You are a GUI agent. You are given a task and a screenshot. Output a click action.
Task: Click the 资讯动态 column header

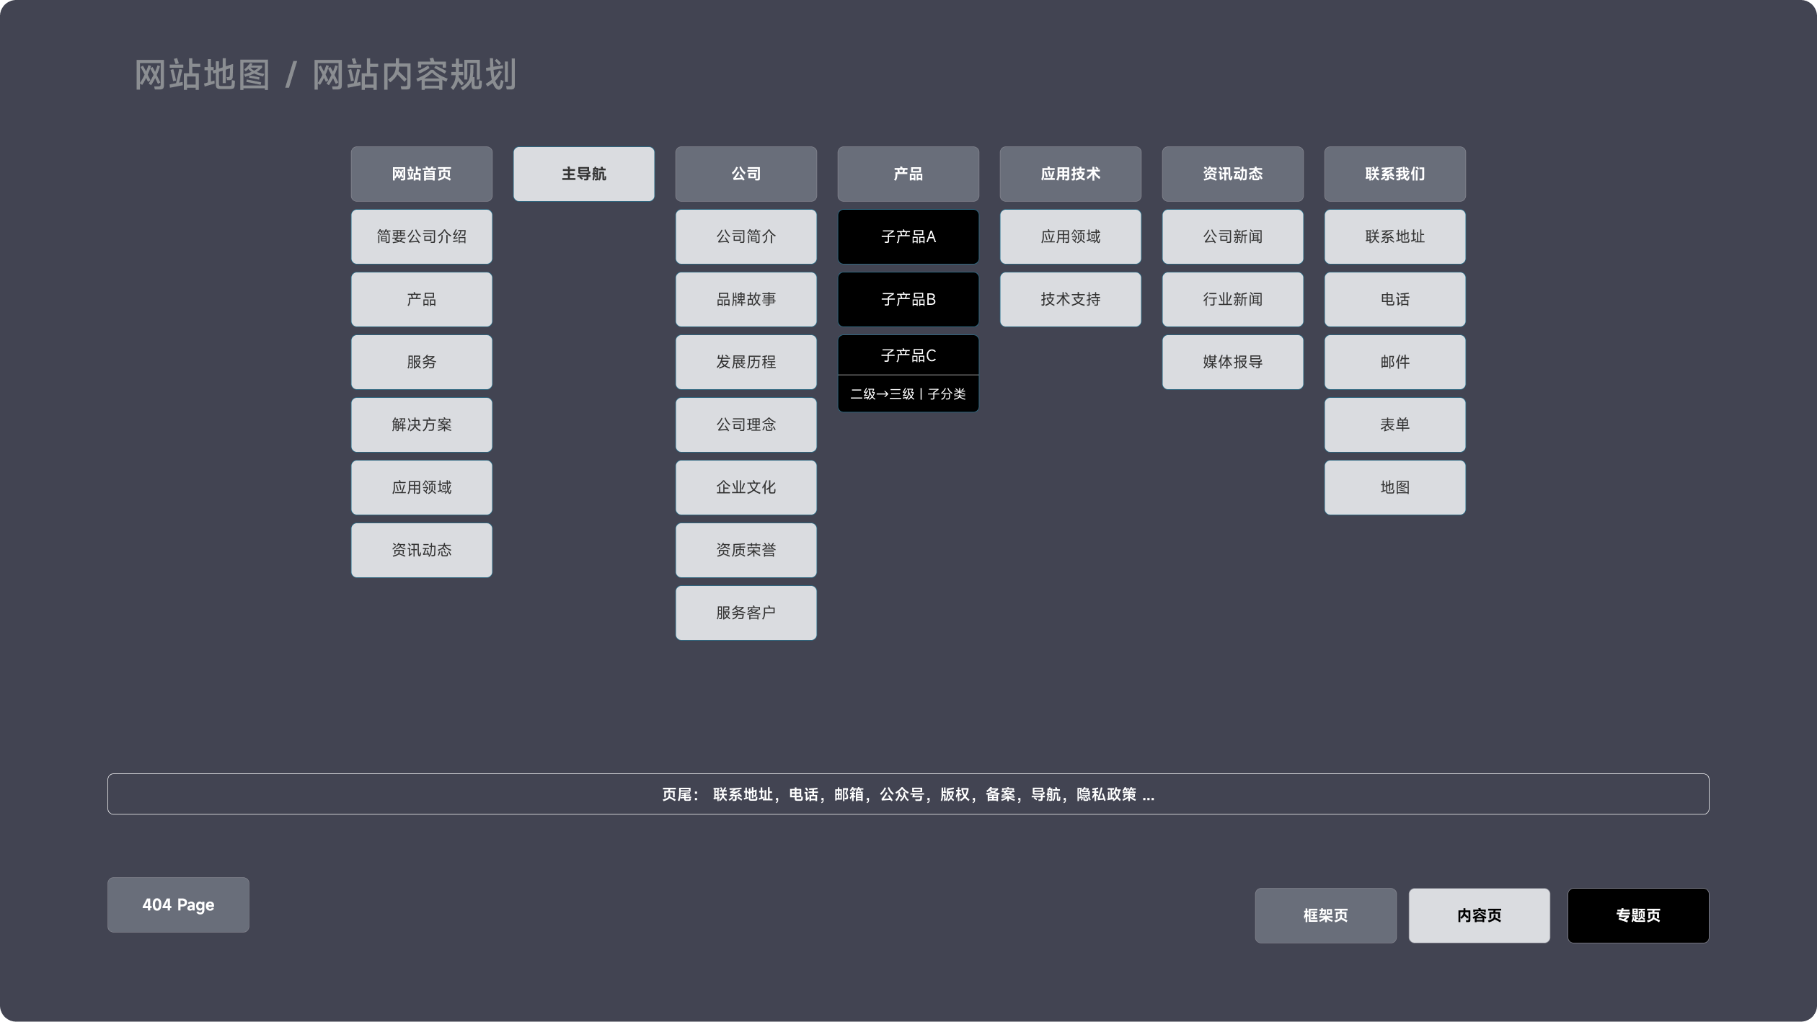(1232, 174)
